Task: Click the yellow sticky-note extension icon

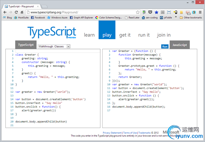Action: click(181, 12)
